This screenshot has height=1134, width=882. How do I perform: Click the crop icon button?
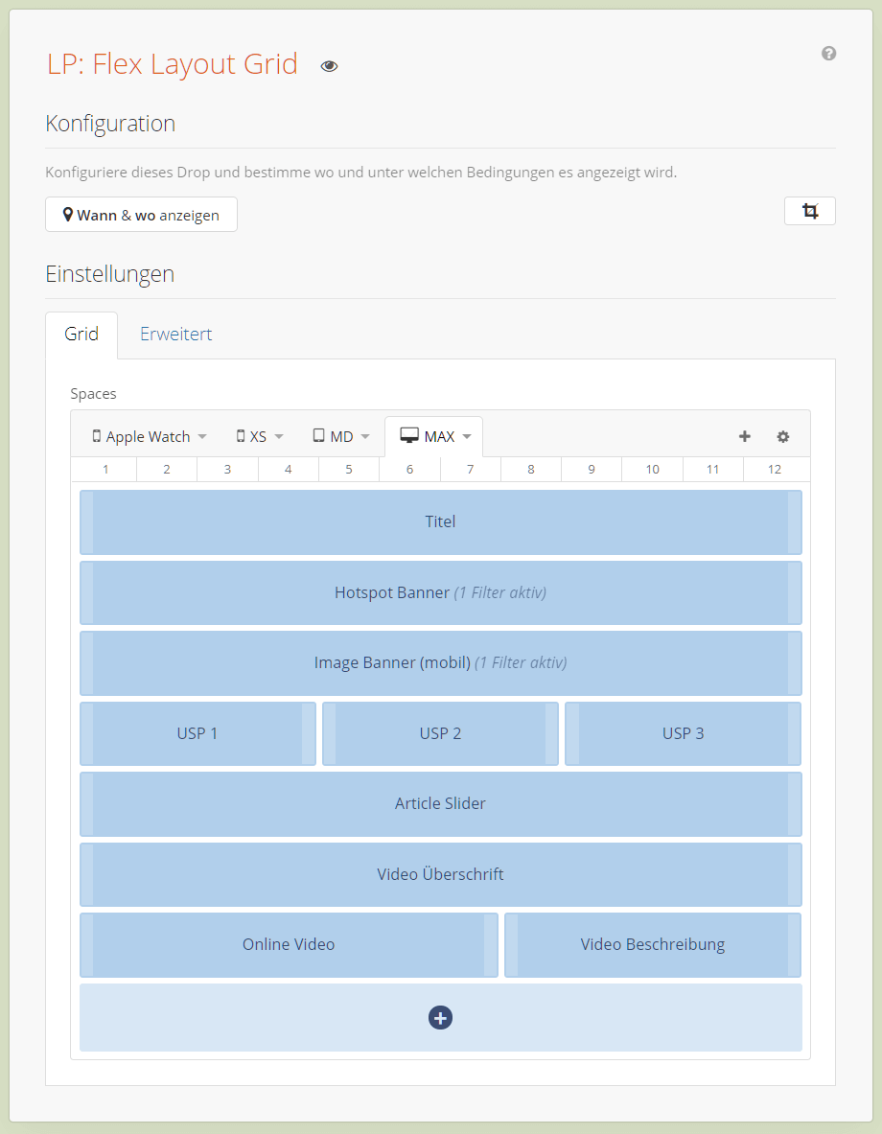[810, 211]
